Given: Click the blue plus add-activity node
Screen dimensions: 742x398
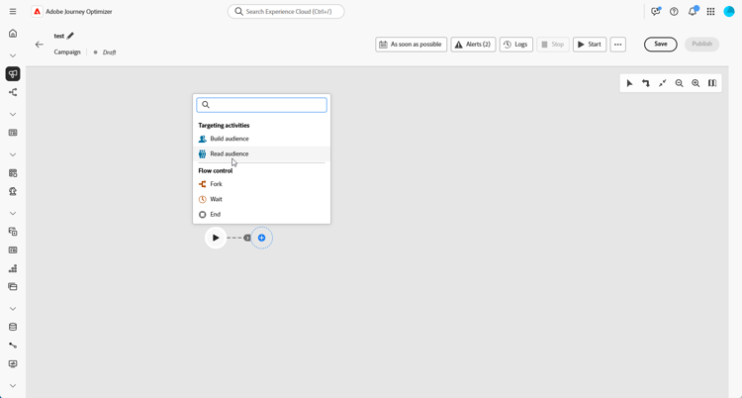Looking at the screenshot, I should 262,238.
